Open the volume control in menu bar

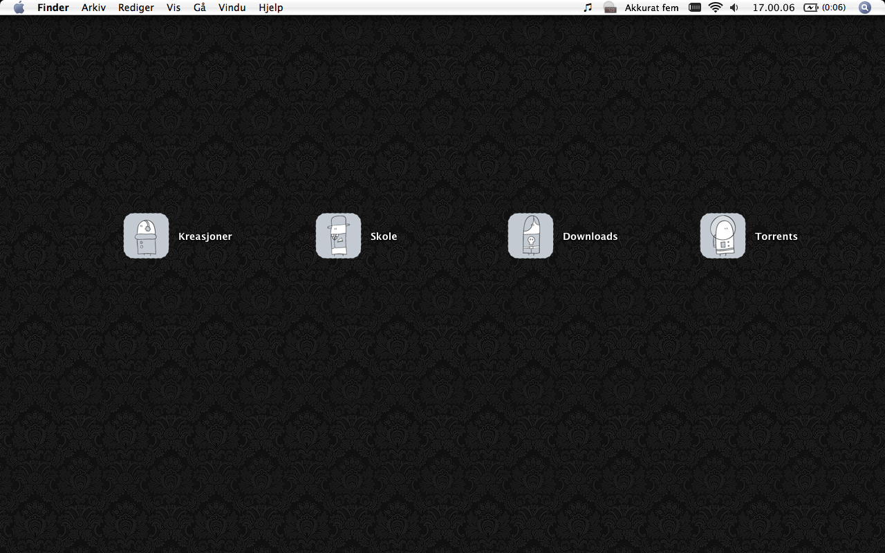(734, 8)
